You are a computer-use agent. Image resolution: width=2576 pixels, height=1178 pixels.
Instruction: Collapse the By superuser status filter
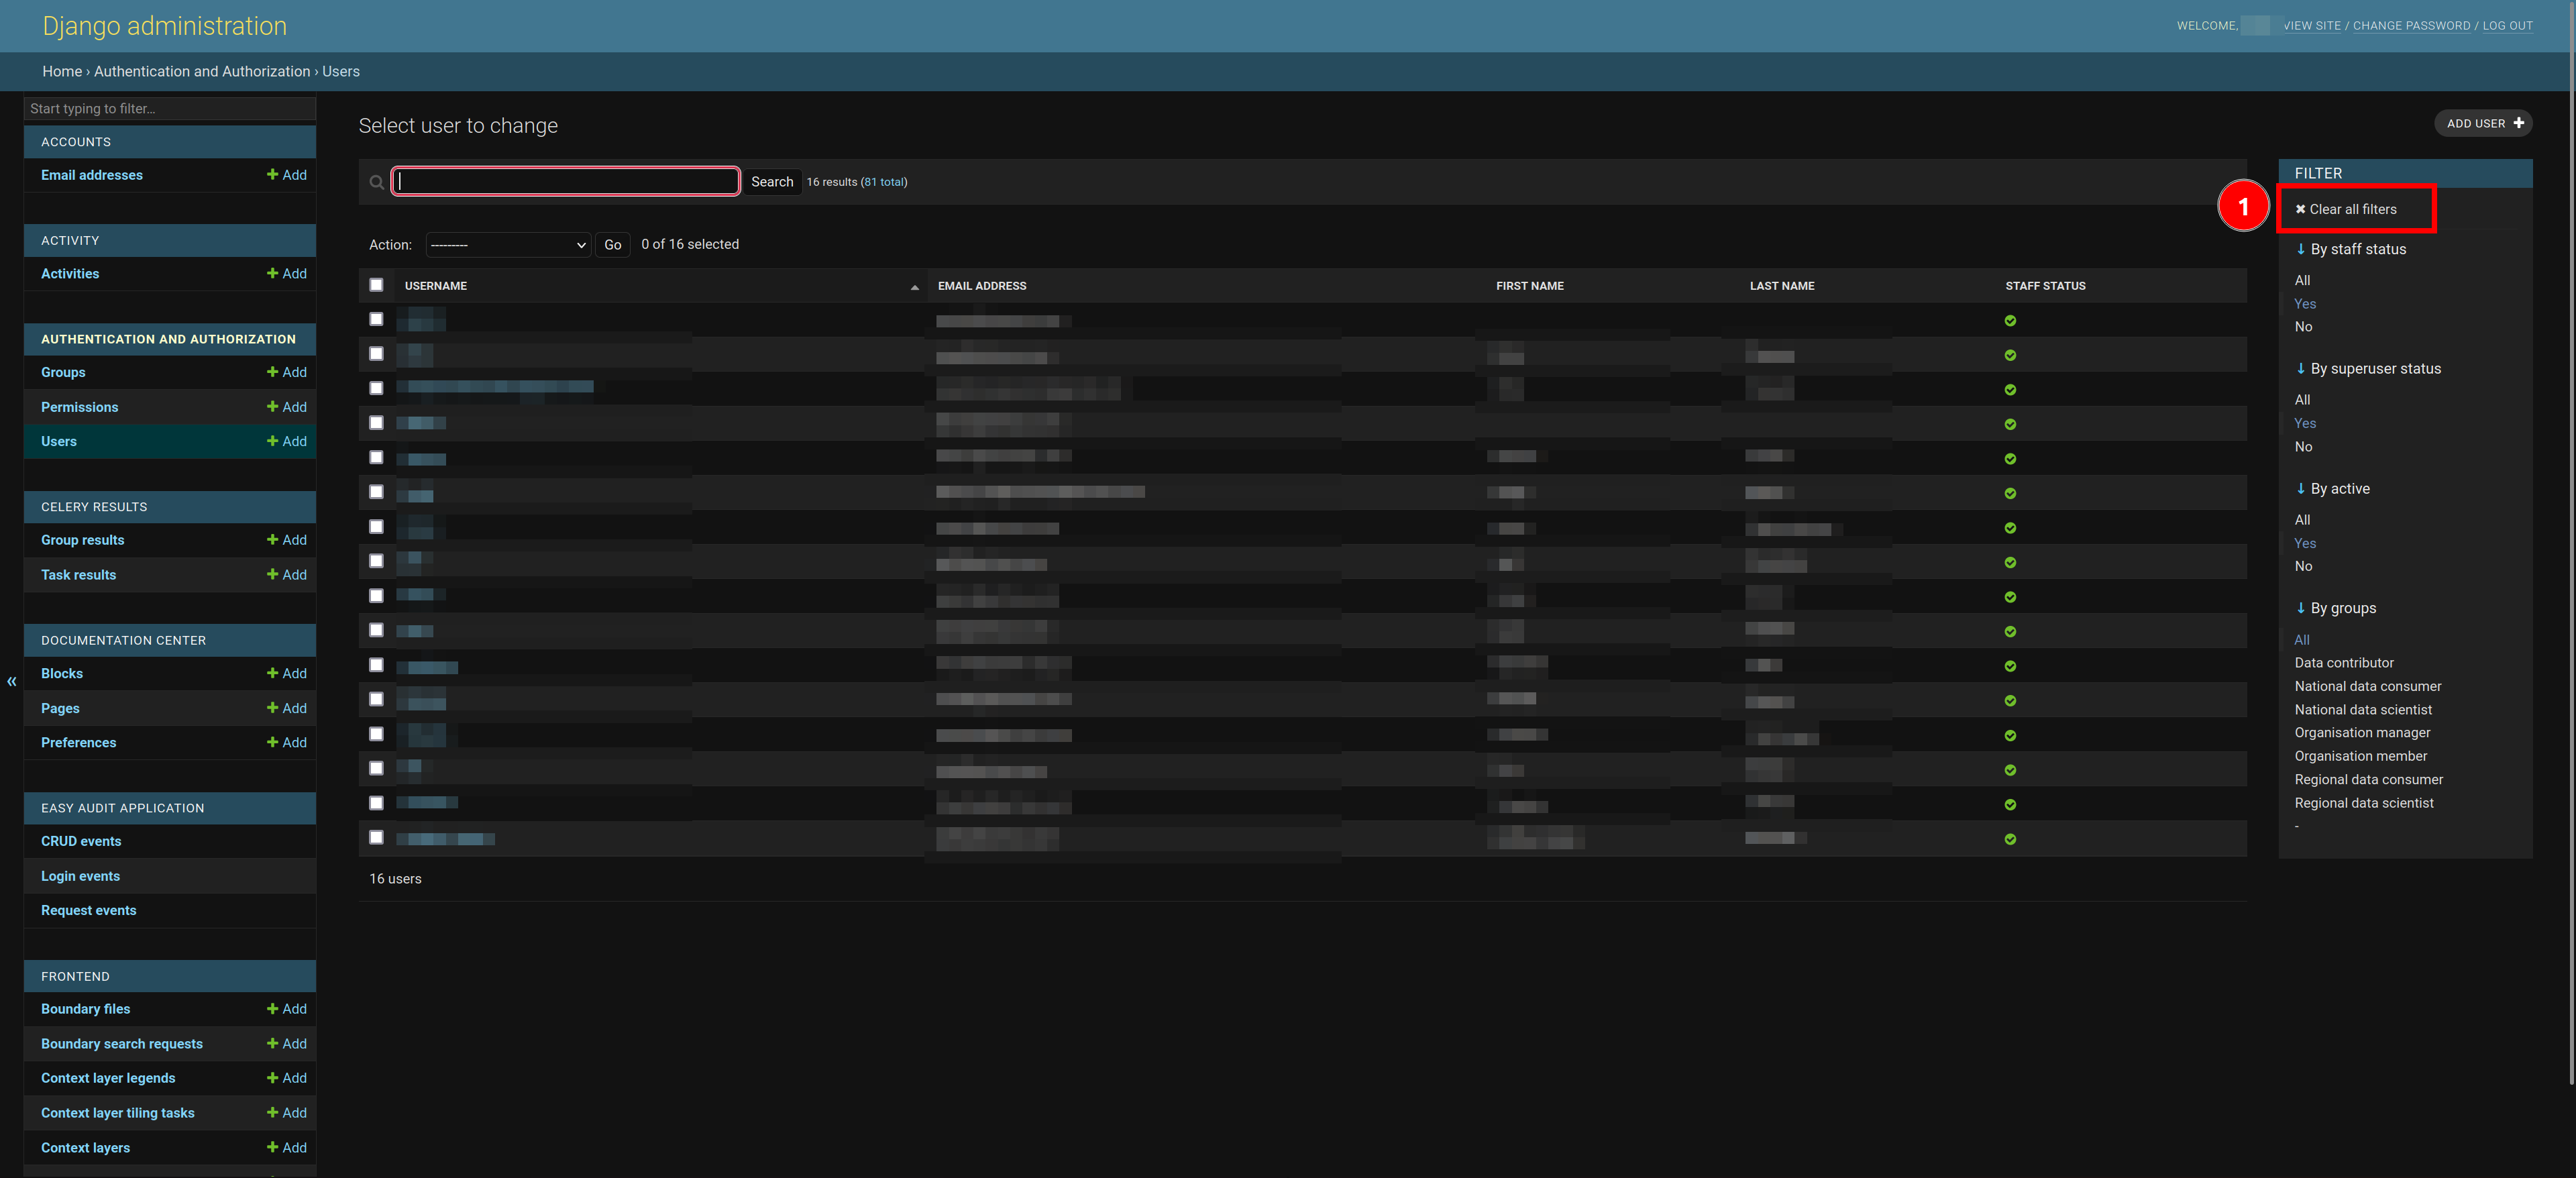coord(2367,369)
